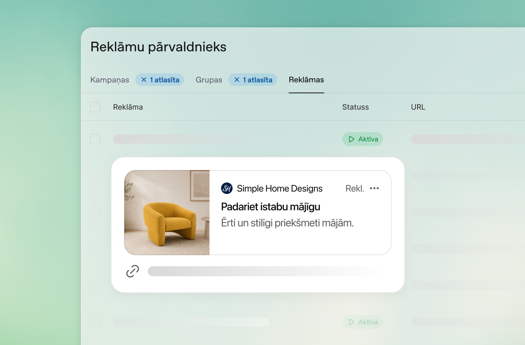Image resolution: width=525 pixels, height=345 pixels.
Task: Click the Rekl. label on the ad
Action: coord(355,188)
